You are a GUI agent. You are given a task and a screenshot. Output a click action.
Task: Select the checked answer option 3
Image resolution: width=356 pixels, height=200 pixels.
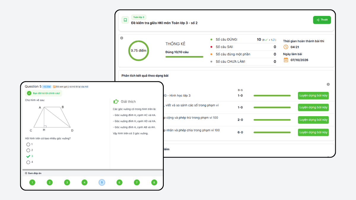(28, 156)
